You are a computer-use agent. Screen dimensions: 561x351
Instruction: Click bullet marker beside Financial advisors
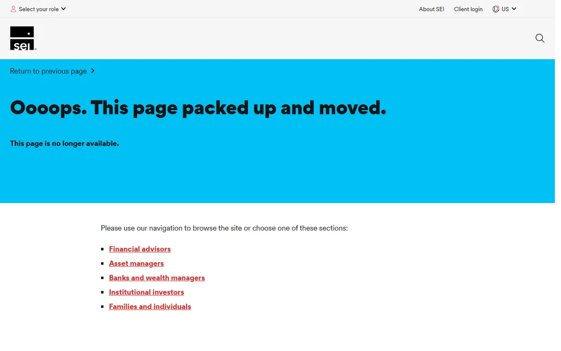pyautogui.click(x=103, y=249)
